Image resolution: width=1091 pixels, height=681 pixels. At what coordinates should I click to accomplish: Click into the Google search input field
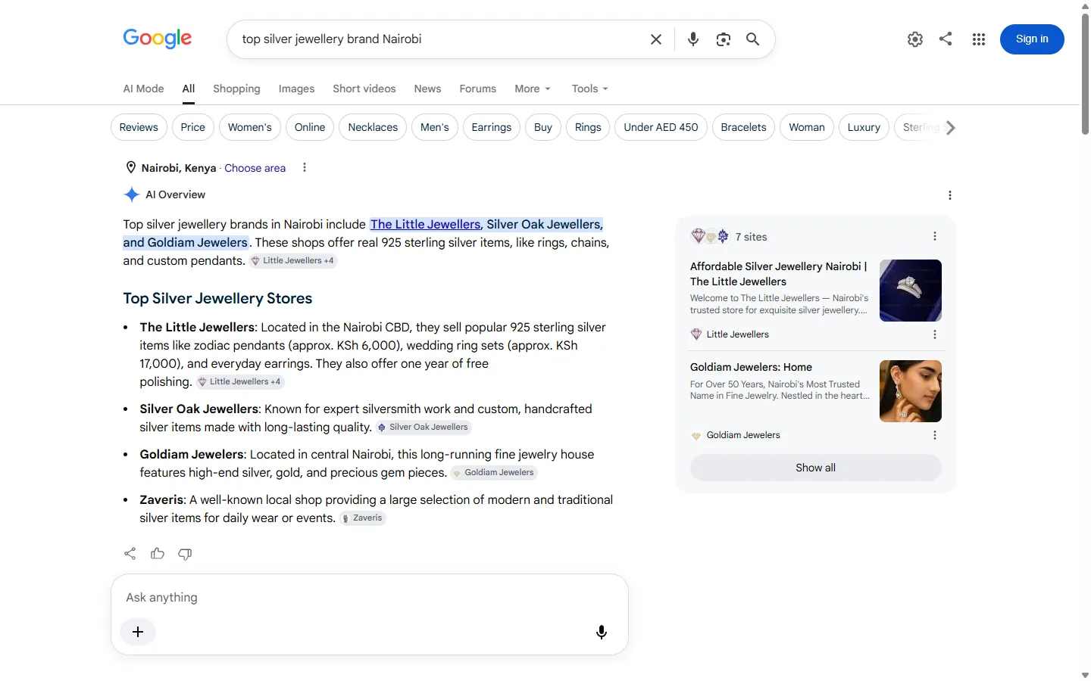439,39
